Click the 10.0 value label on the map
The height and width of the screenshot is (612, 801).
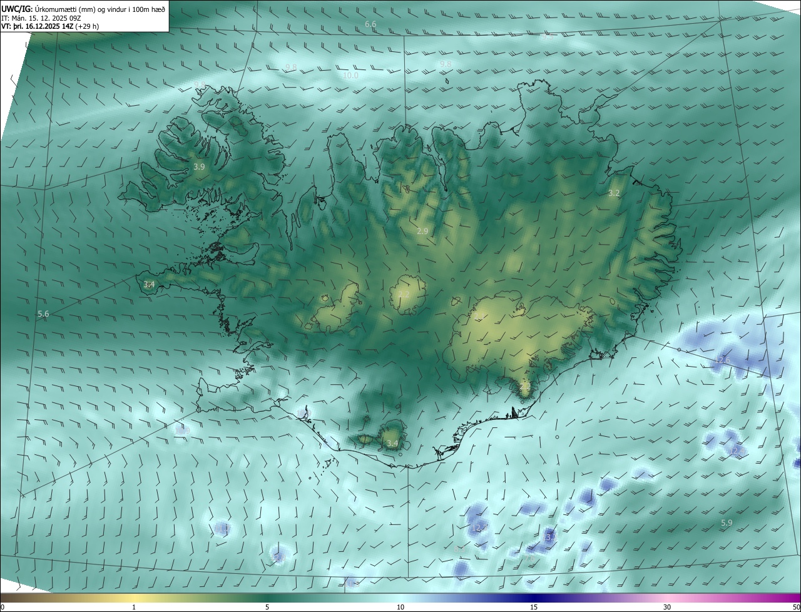[x=351, y=76]
